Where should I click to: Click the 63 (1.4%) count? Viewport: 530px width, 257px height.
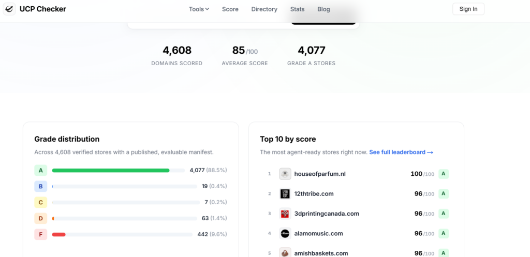coord(214,218)
